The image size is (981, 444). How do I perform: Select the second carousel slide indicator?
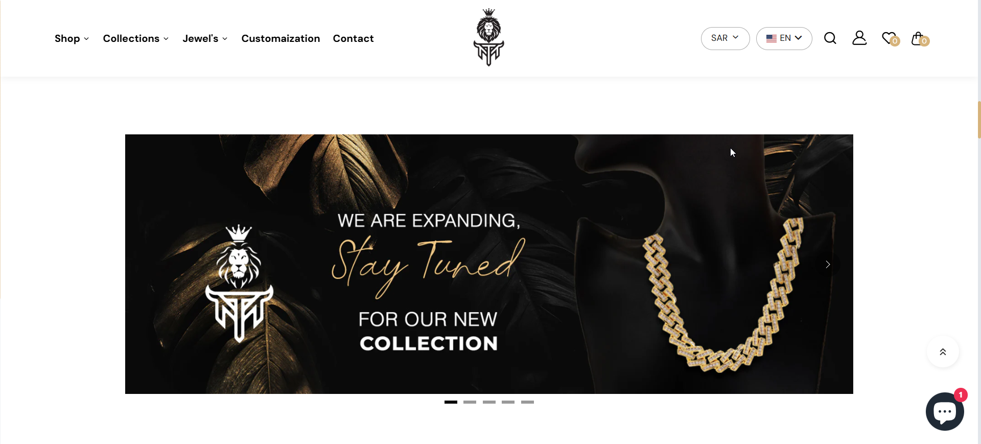tap(470, 402)
